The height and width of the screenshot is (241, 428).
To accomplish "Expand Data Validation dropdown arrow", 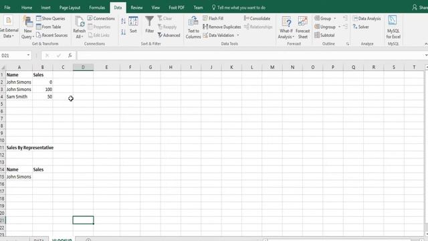I will [238, 35].
